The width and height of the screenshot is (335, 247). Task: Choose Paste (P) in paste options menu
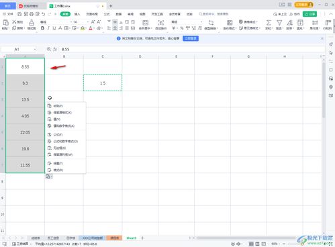(66, 106)
